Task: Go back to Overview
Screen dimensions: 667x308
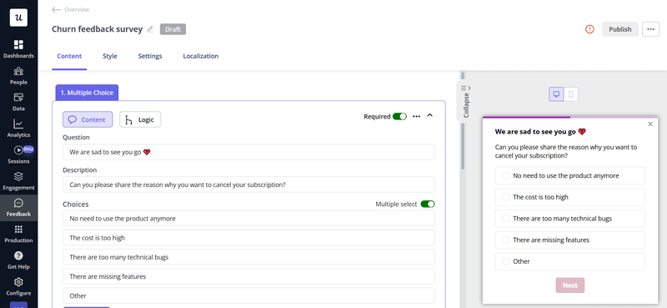Action: [x=71, y=9]
